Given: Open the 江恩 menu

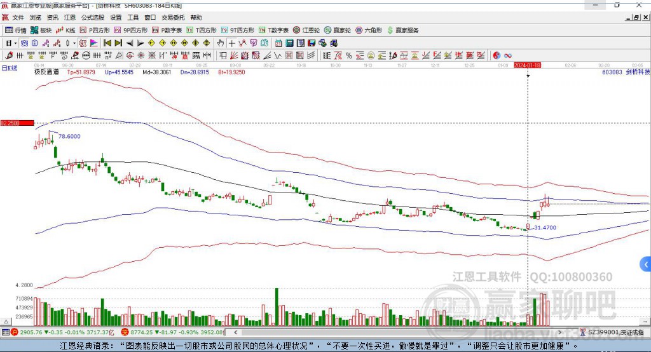Looking at the screenshot, I should [x=70, y=17].
